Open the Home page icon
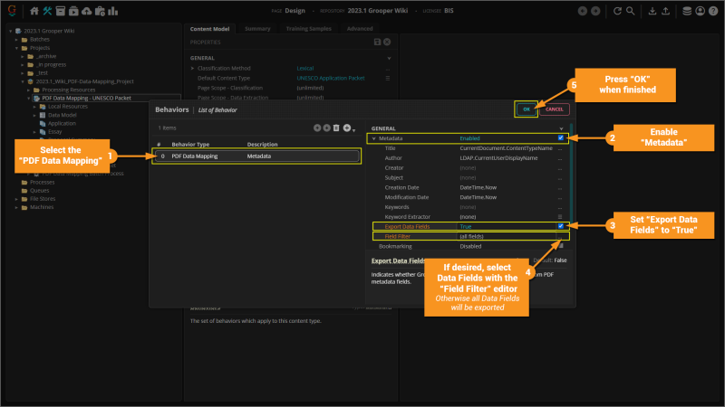Screen dimensions: 725x407 click(x=34, y=11)
